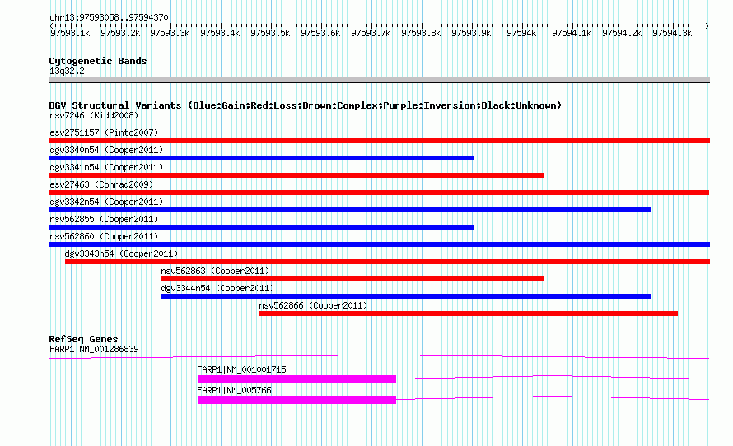Click the RefSeq Genes track title
Image resolution: width=733 pixels, height=446 pixels.
click(83, 339)
